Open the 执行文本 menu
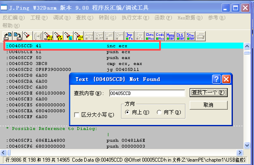 135,18
